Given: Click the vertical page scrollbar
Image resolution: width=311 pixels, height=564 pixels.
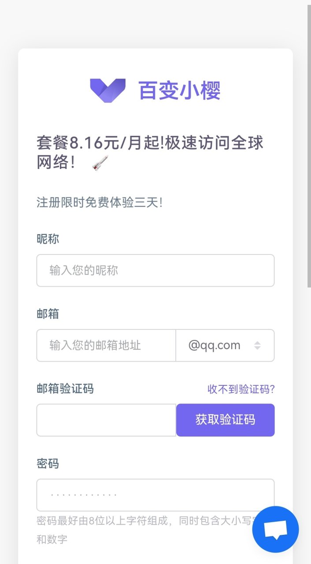Looking at the screenshot, I should (x=309, y=146).
